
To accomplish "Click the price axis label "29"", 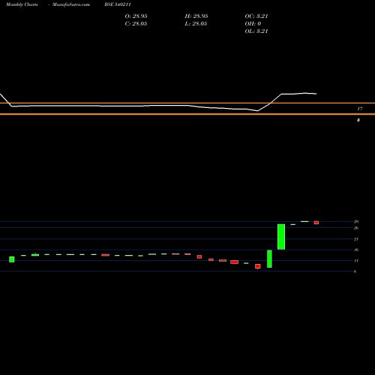I will click(x=356, y=221).
